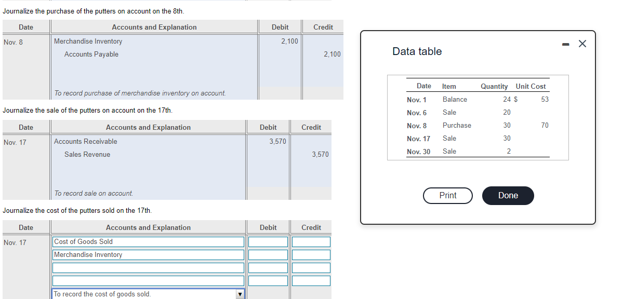
Task: Click the fourth empty account field
Action: pos(149,281)
